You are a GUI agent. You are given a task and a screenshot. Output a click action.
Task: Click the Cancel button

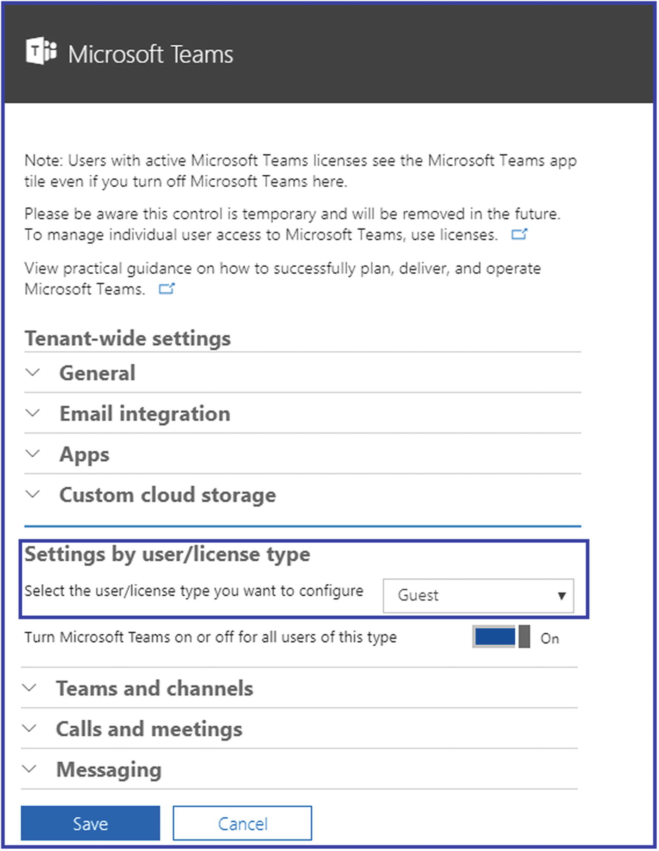click(242, 823)
